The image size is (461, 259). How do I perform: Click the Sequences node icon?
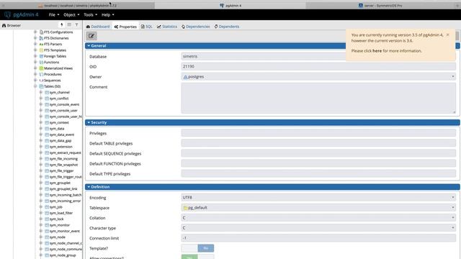41,80
